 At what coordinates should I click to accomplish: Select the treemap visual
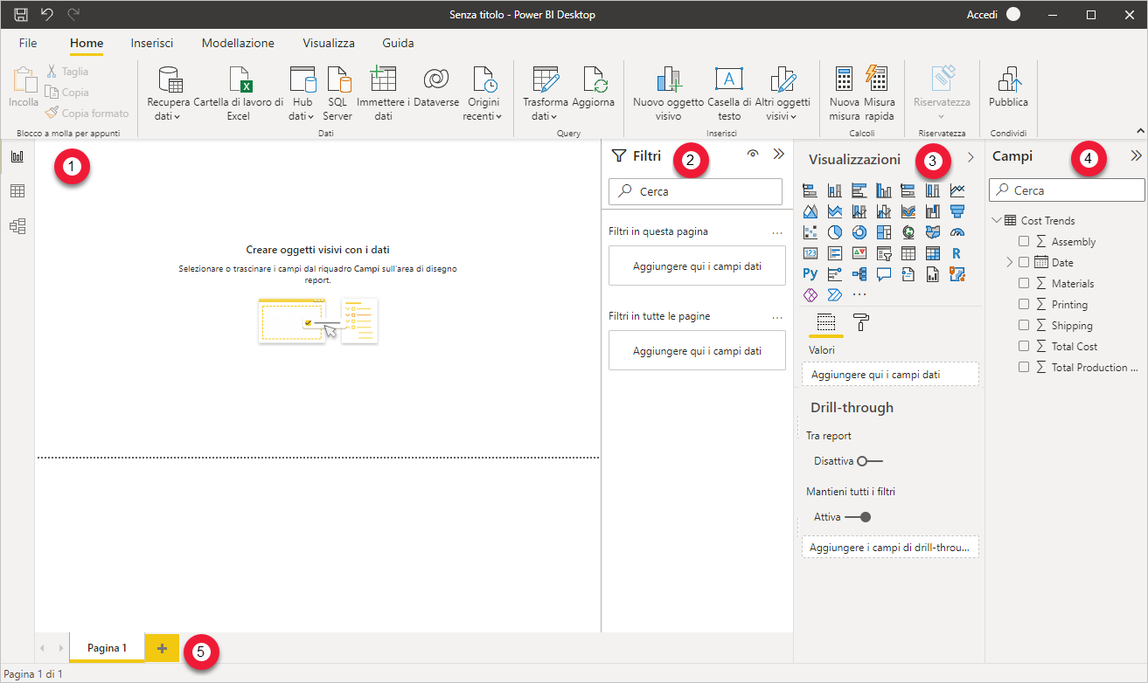[883, 231]
